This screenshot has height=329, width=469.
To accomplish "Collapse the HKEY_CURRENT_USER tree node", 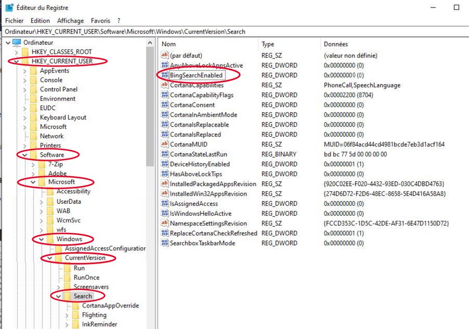I will 17,61.
